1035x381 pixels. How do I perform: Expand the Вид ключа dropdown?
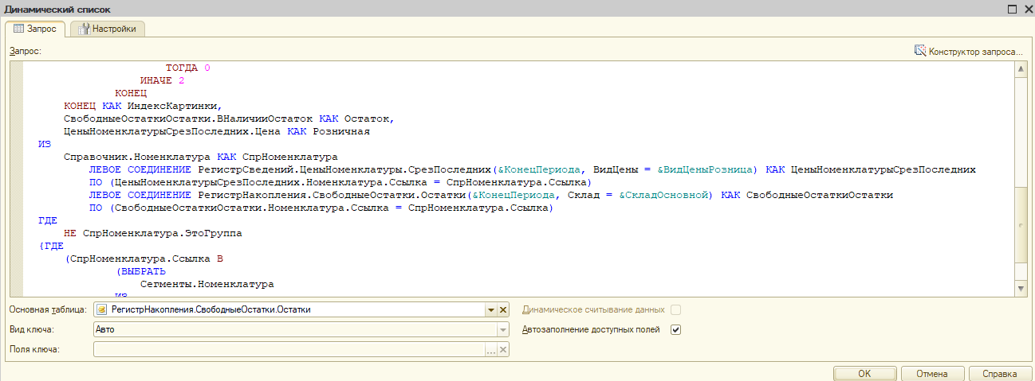coord(503,329)
